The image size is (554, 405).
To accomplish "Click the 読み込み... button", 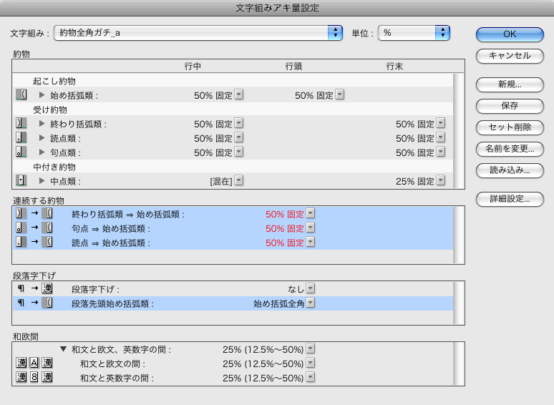I will coord(510,170).
